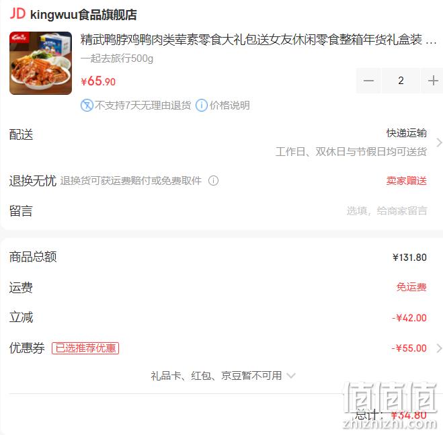443x435 pixels.
Task: Open the product thumbnail image
Action: (41, 63)
